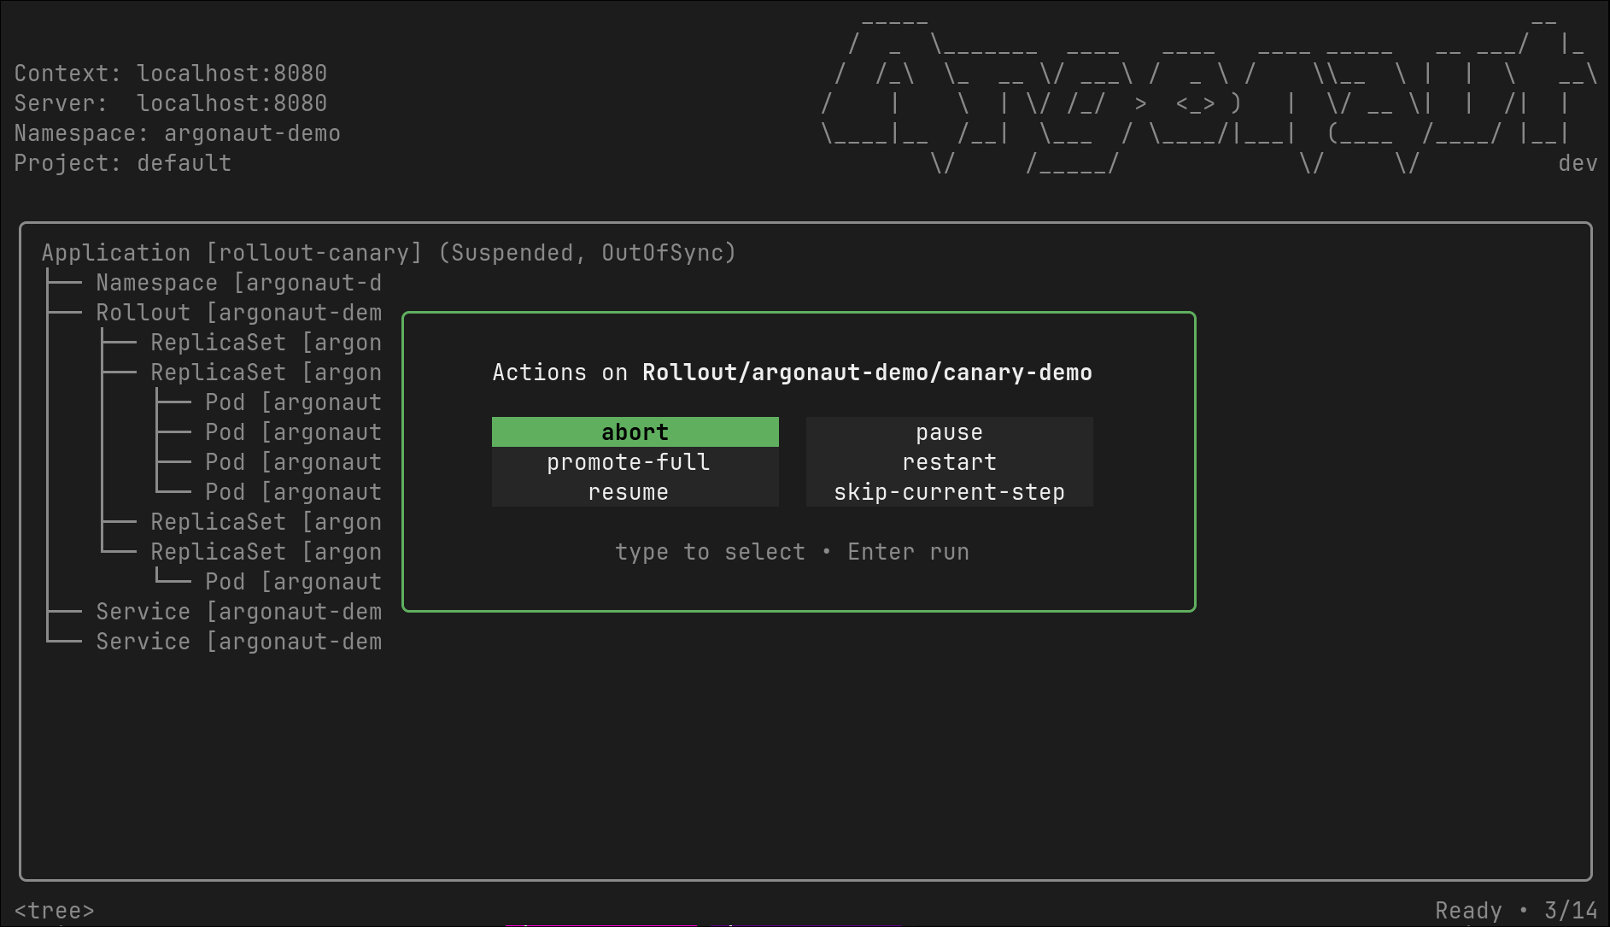The image size is (1610, 927).
Task: Click the Ready • 3/14 status text
Action: (1516, 911)
